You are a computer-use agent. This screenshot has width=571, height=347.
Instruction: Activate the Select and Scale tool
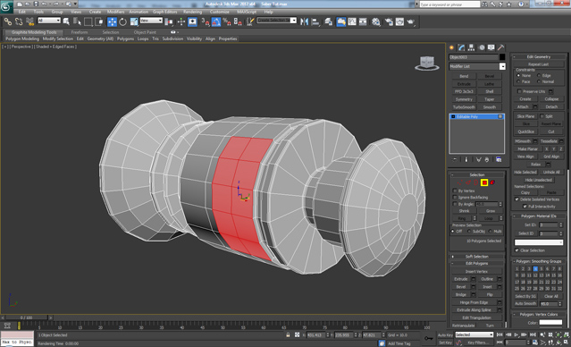[x=134, y=21]
